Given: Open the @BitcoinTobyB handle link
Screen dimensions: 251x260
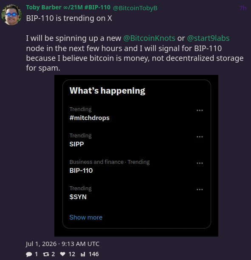Looking at the screenshot, I should click(x=135, y=8).
